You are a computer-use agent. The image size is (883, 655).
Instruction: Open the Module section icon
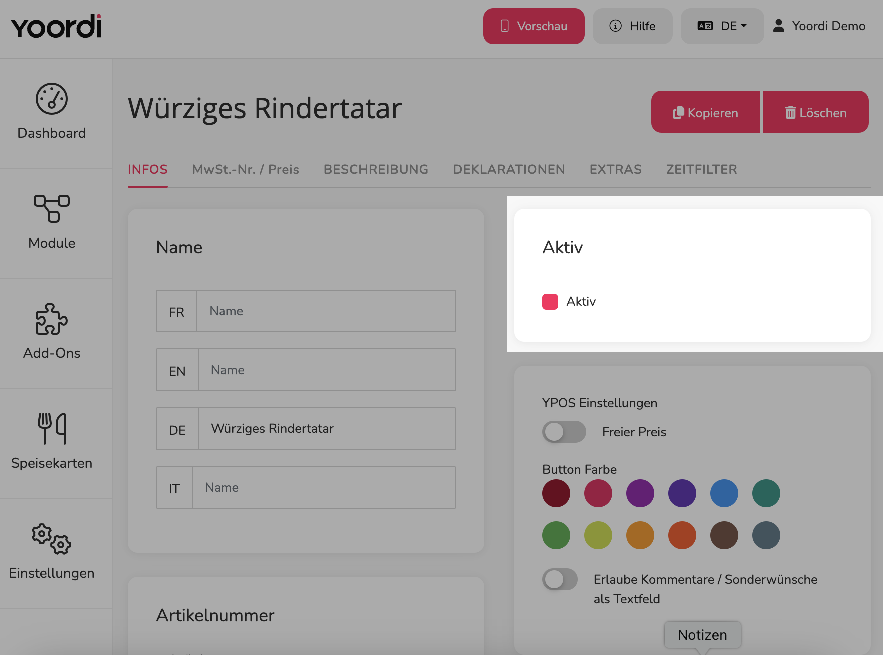coord(52,209)
